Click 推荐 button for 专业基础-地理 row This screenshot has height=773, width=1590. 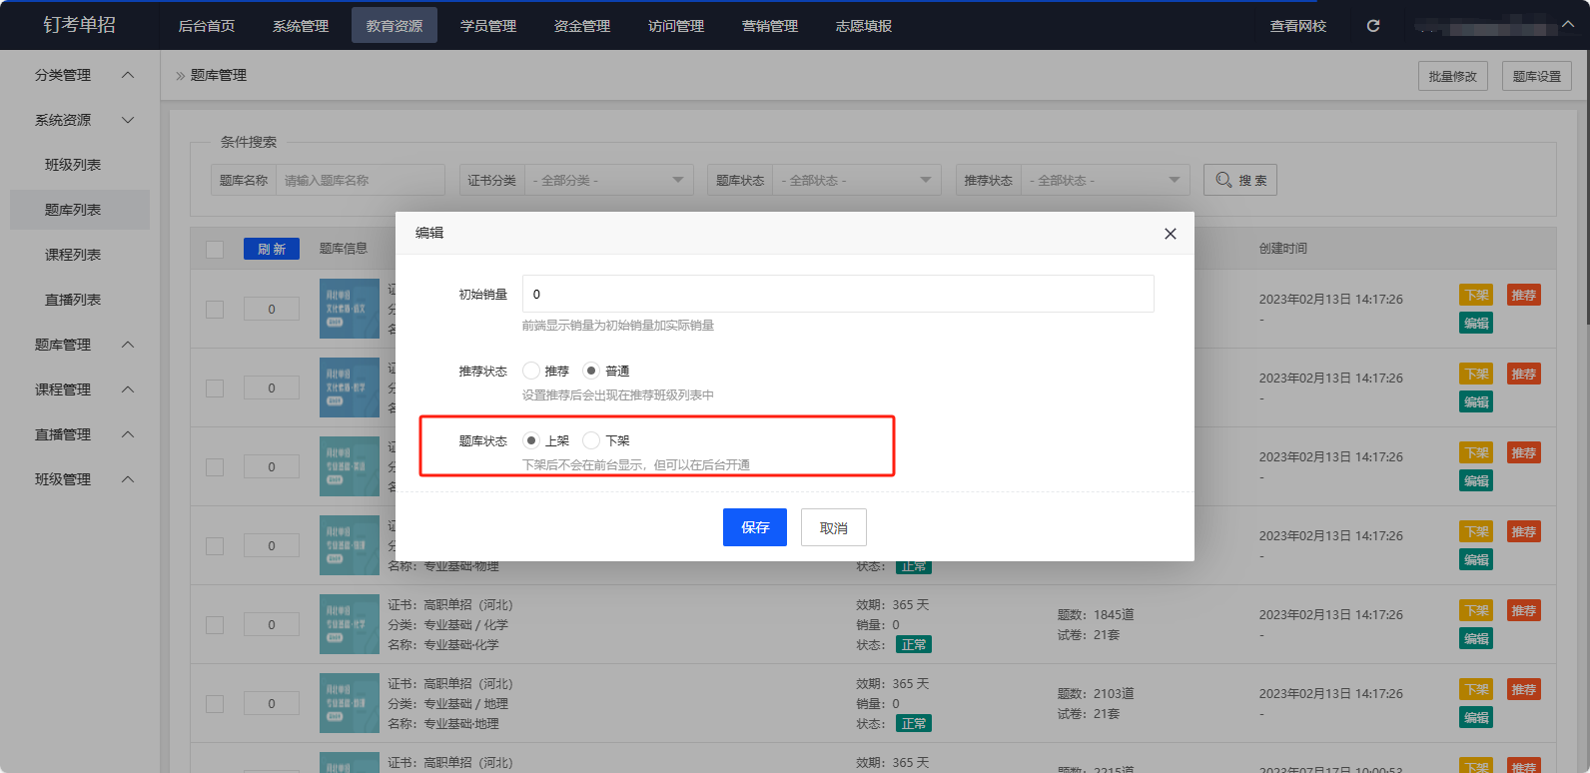tap(1524, 689)
